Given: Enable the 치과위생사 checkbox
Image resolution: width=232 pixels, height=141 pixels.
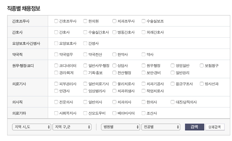Looking at the screenshot, I should click(114, 91).
